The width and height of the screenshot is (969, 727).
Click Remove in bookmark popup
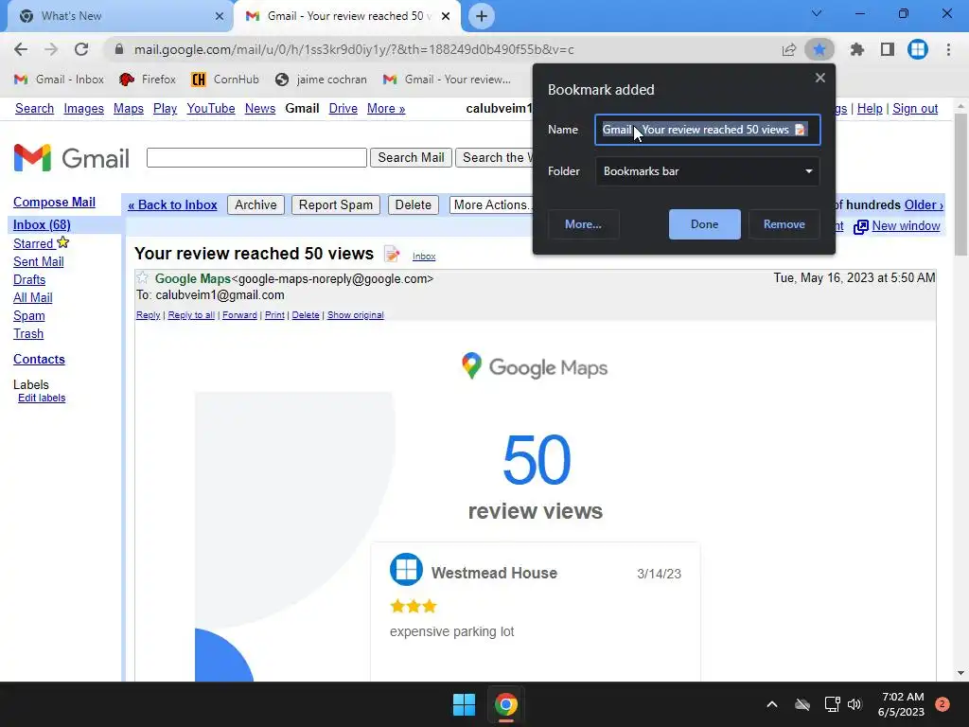click(x=784, y=224)
